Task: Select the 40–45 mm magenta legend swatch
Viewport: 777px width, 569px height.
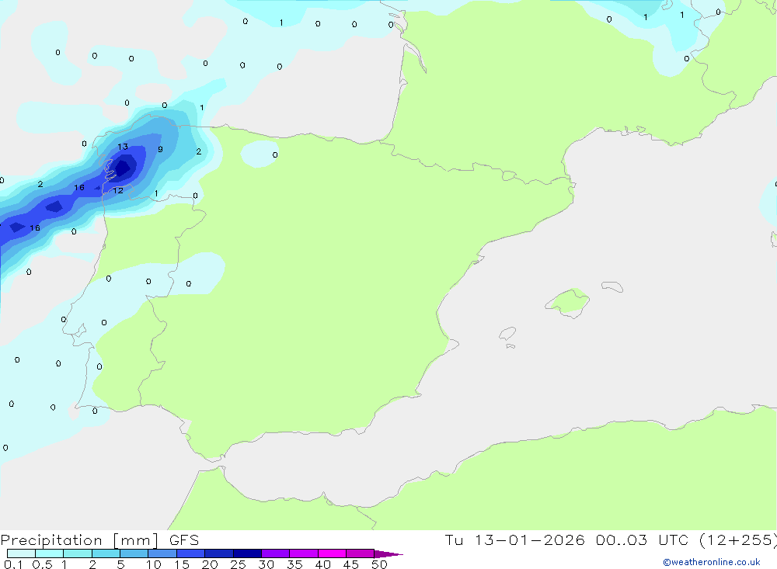Action: click(x=332, y=553)
